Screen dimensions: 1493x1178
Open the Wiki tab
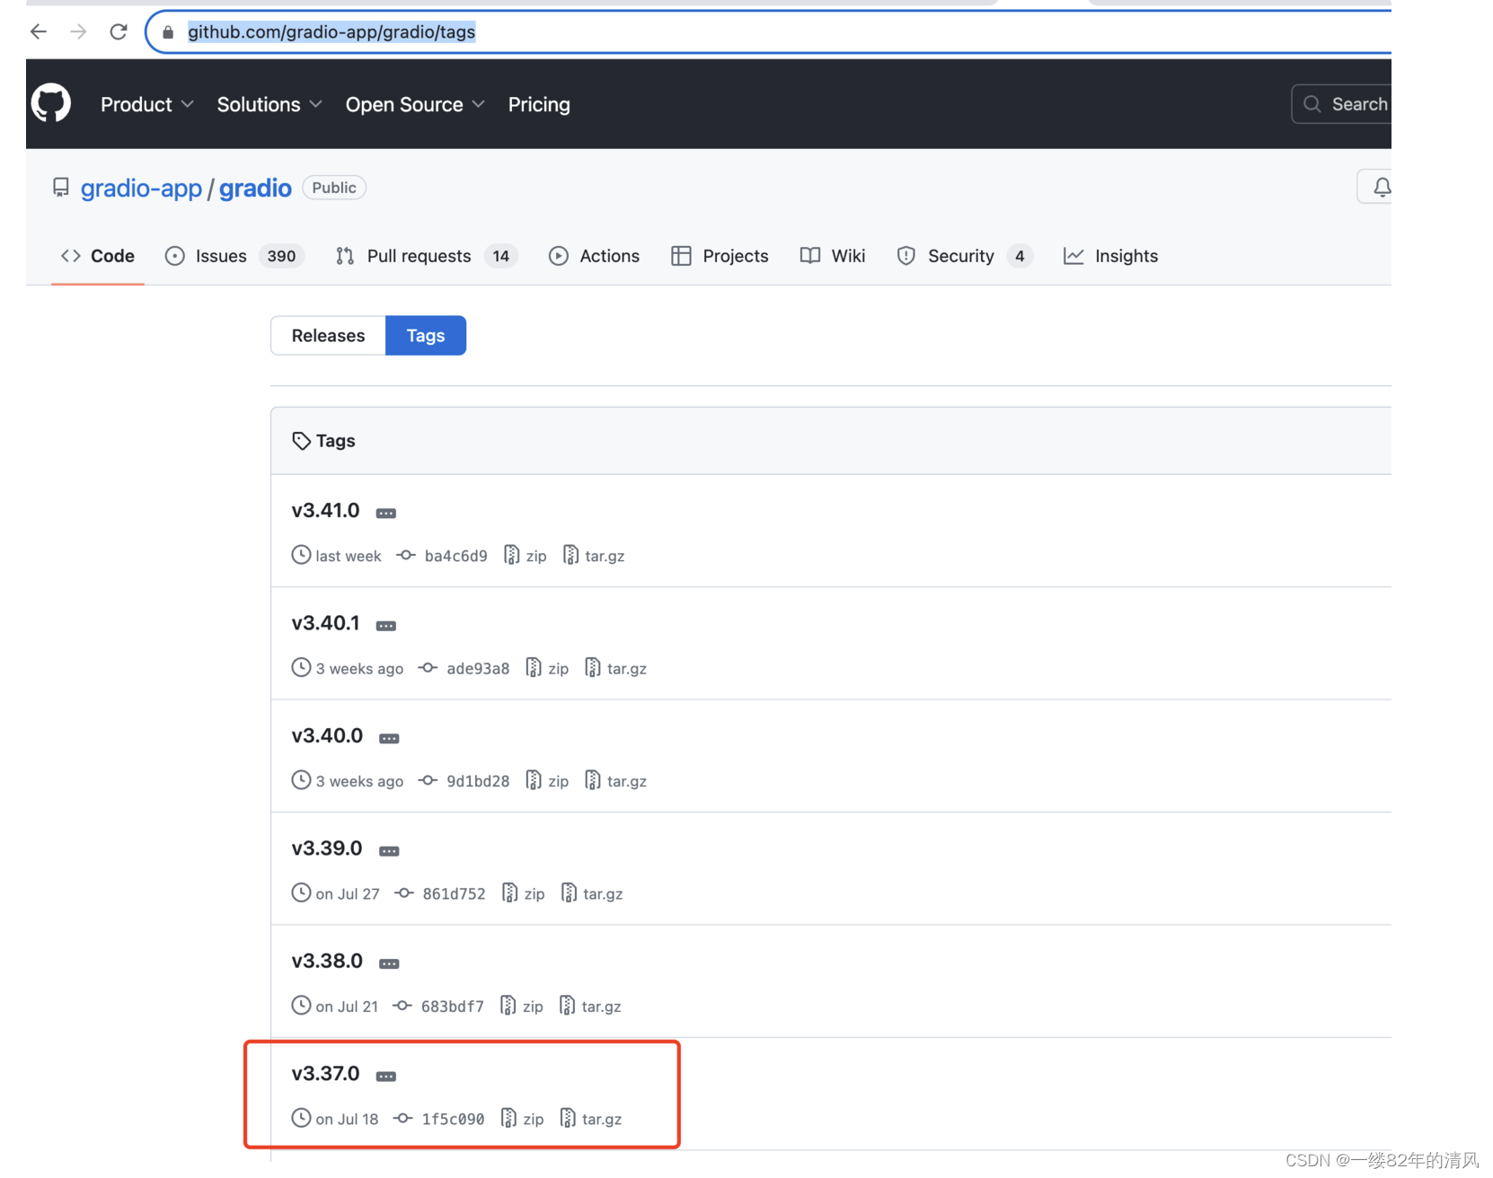(x=833, y=256)
